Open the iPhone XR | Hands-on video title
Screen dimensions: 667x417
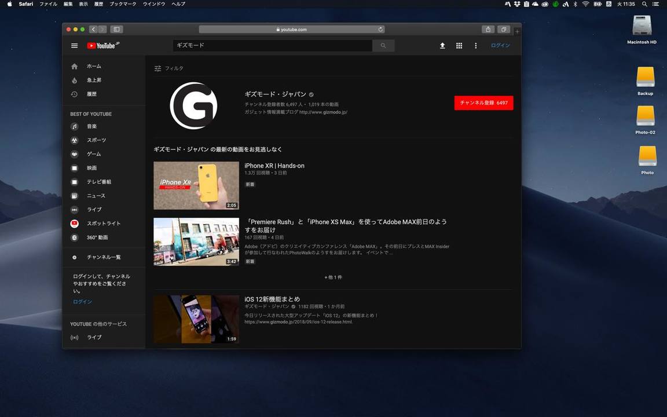point(274,166)
